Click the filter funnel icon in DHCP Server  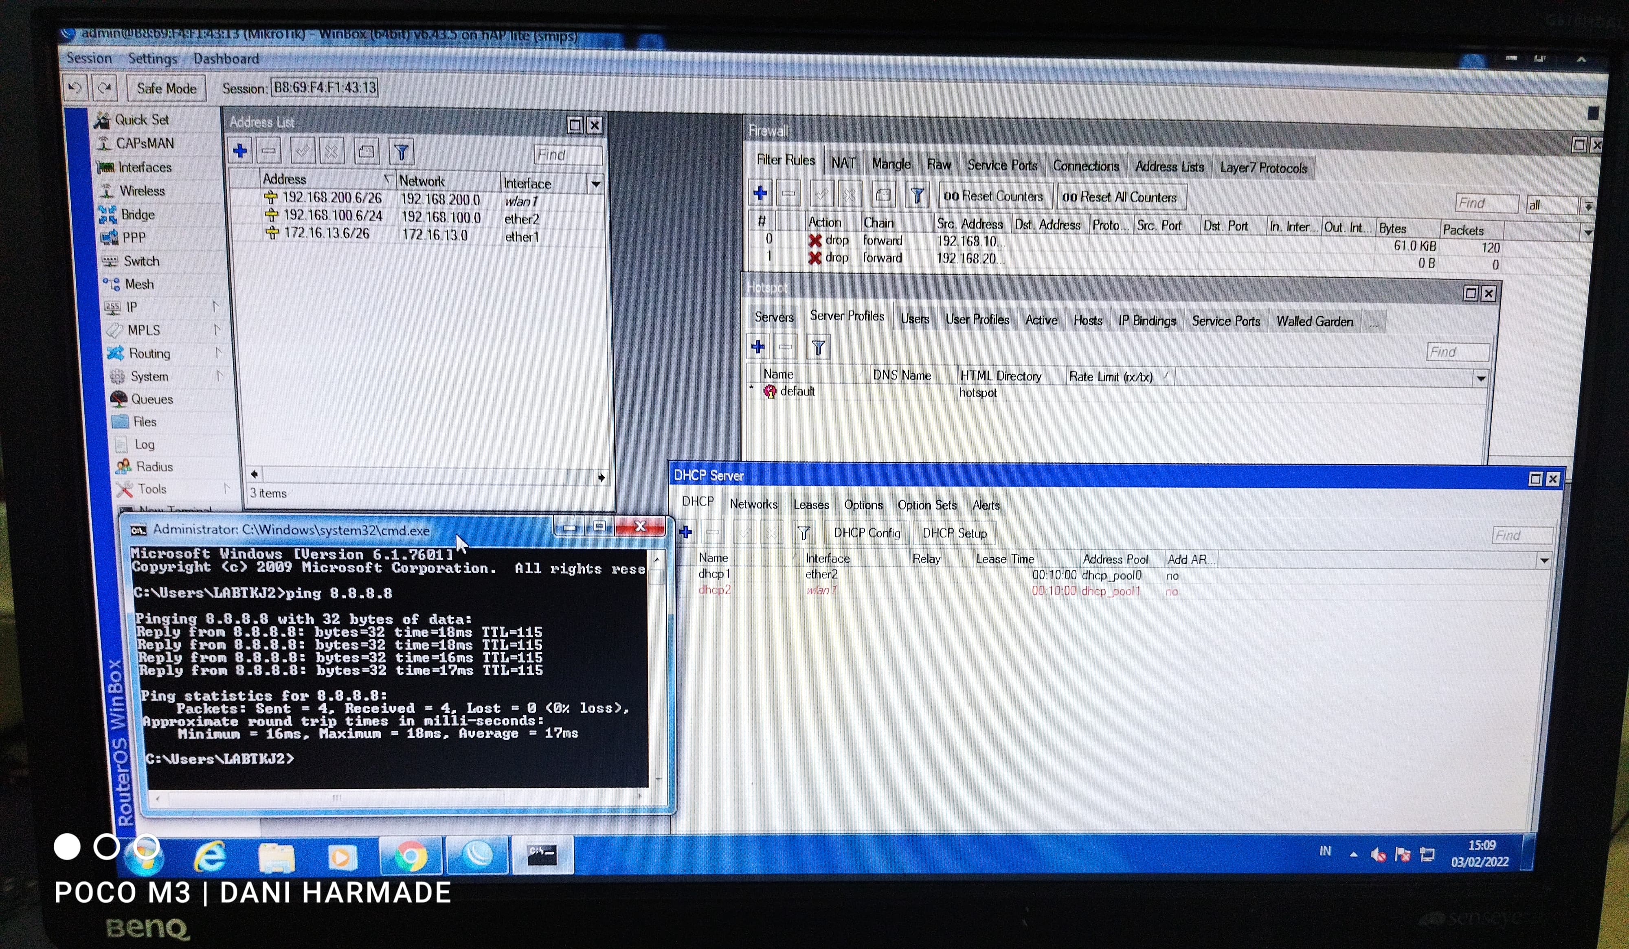(804, 533)
